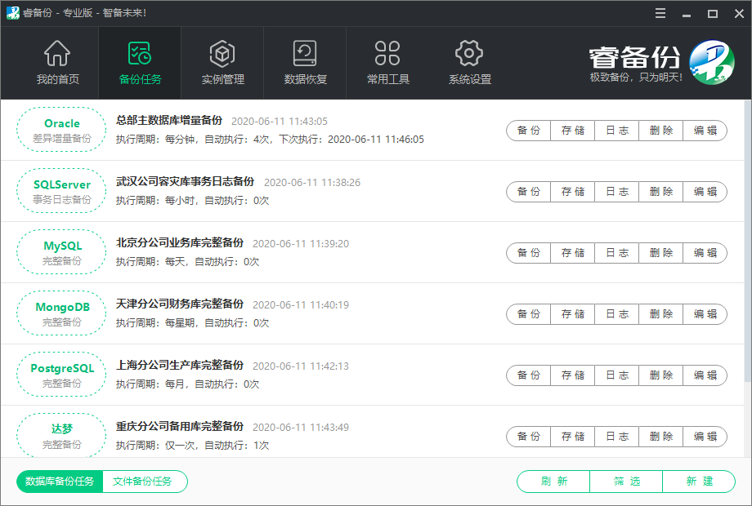Select task title 上海分公司生产库完整备份
The height and width of the screenshot is (506, 752).
coord(180,366)
